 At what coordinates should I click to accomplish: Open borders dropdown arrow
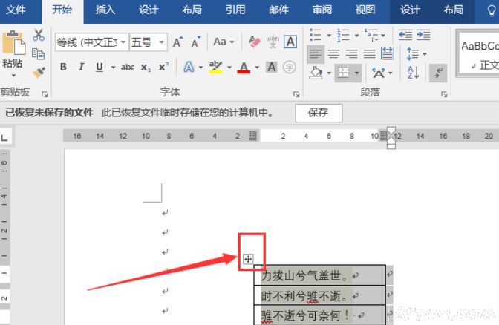click(x=356, y=73)
